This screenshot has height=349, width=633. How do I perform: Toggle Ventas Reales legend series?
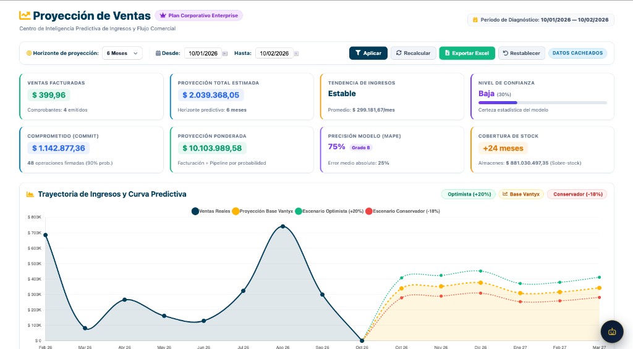click(x=211, y=211)
